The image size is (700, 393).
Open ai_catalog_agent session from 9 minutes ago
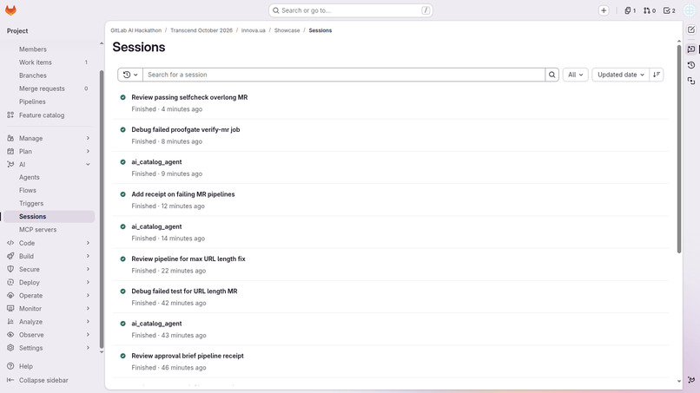coord(156,162)
